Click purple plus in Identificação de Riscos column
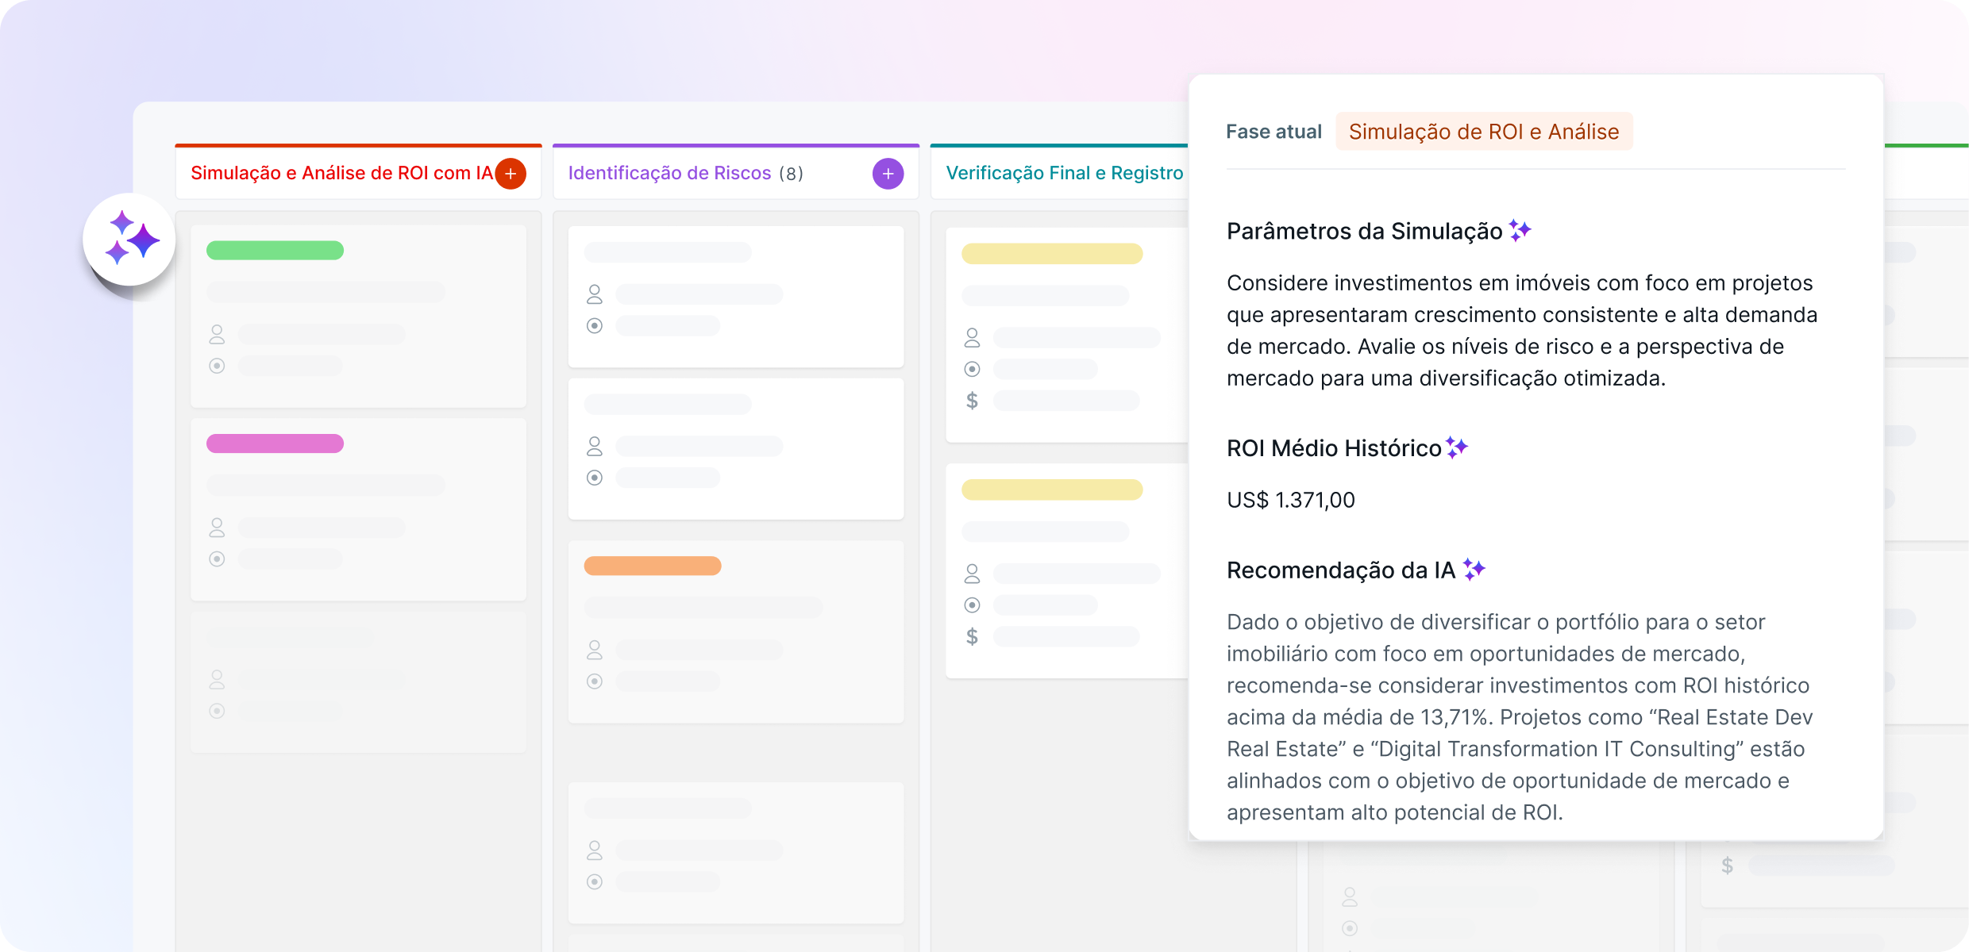This screenshot has height=952, width=1969. pos(888,174)
